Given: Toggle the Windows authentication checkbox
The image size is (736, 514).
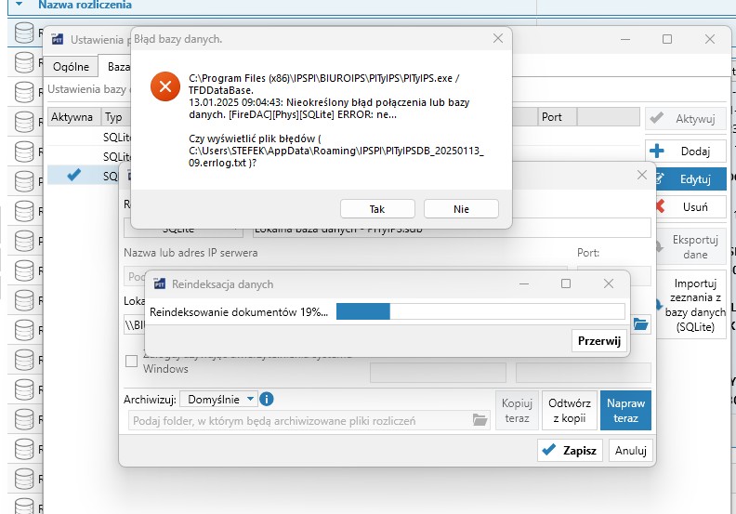Looking at the screenshot, I should tap(131, 362).
